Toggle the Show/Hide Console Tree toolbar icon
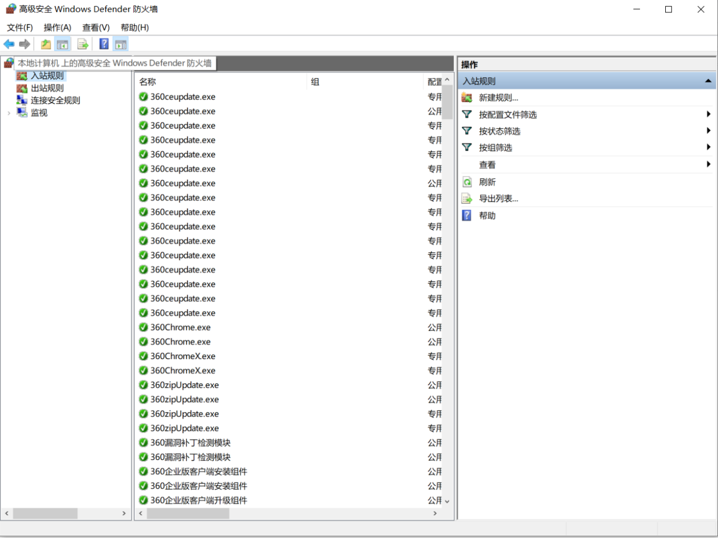The height and width of the screenshot is (538, 718). click(63, 44)
